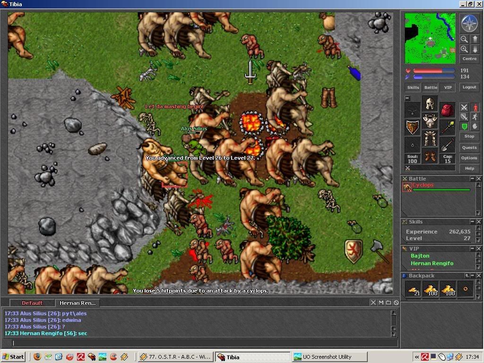Toggle VIP panel button
The height and width of the screenshot is (363, 484).
point(448,87)
